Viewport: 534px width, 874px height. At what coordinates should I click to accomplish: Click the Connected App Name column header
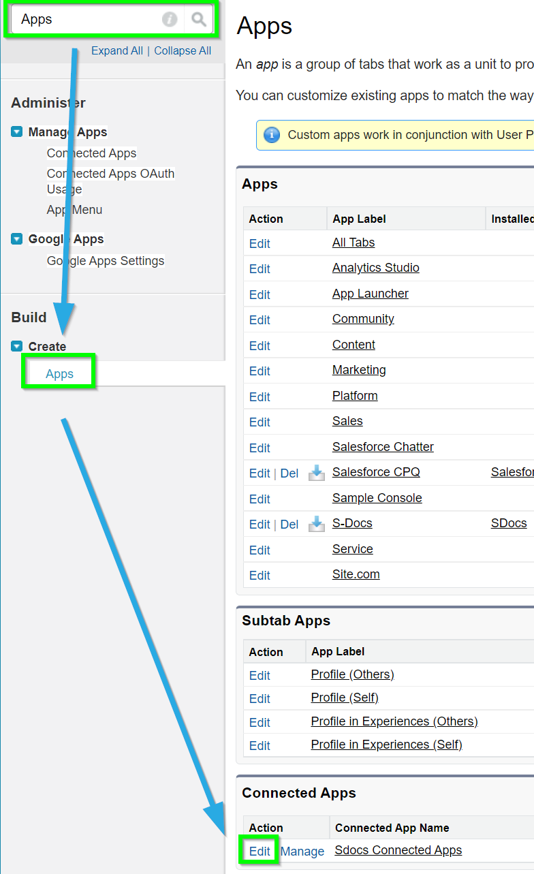(x=392, y=828)
